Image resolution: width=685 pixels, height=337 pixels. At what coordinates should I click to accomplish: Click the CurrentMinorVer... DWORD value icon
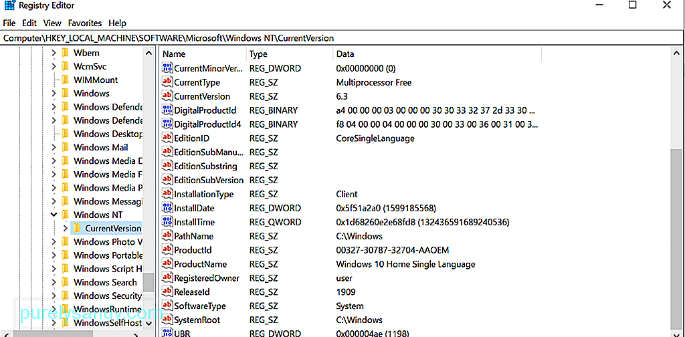[x=167, y=68]
